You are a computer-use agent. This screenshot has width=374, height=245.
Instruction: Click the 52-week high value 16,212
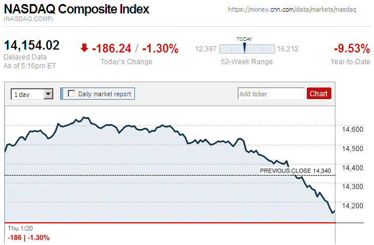(287, 49)
